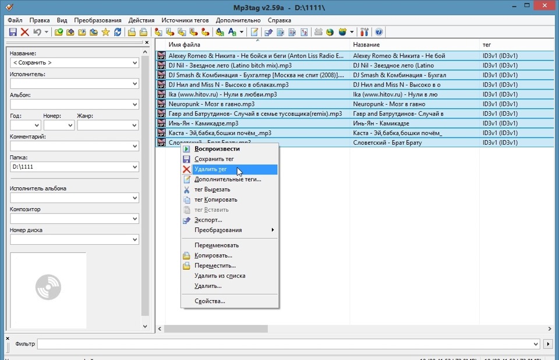Open the Год combo box dropdown
Image resolution: width=559 pixels, height=360 pixels.
pos(36,126)
